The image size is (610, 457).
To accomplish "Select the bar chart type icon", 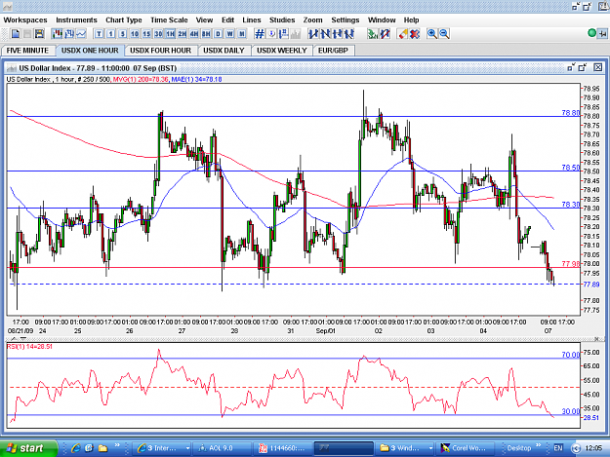I will tap(69, 34).
